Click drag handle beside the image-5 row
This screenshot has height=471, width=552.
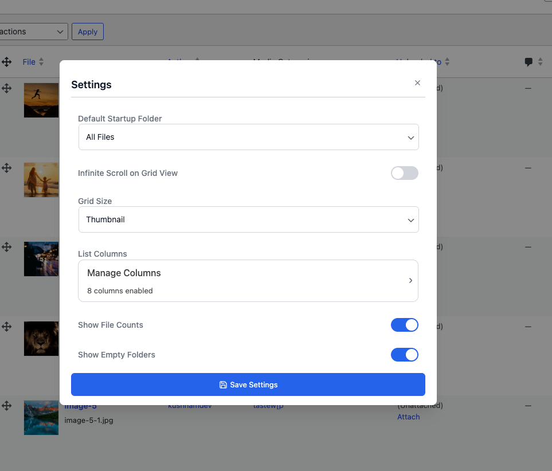click(7, 406)
